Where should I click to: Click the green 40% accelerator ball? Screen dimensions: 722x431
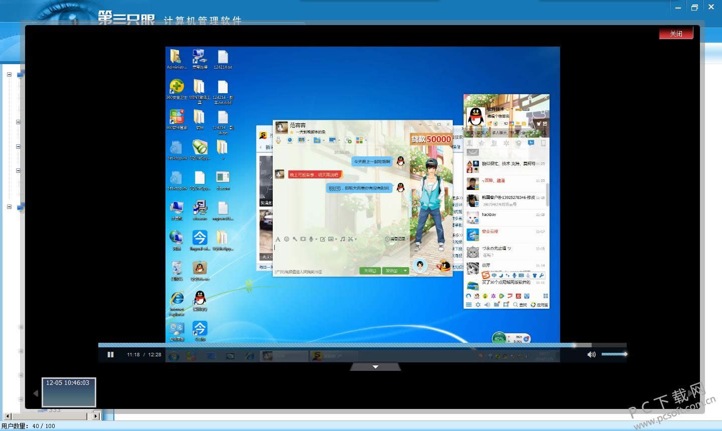pyautogui.click(x=499, y=338)
